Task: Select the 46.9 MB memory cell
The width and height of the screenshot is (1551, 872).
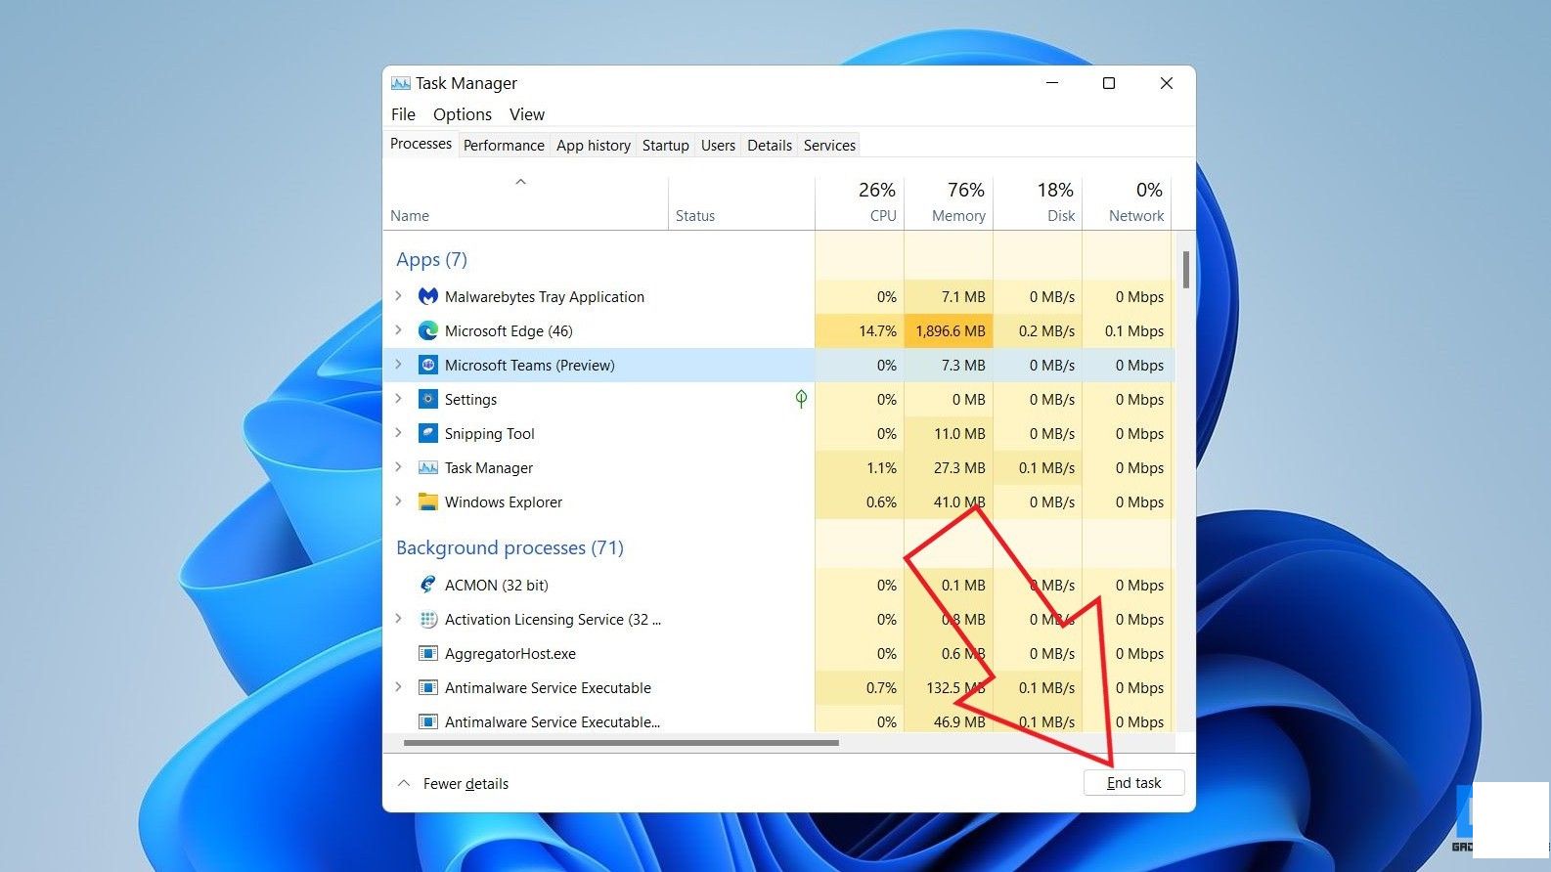Action: coord(949,721)
